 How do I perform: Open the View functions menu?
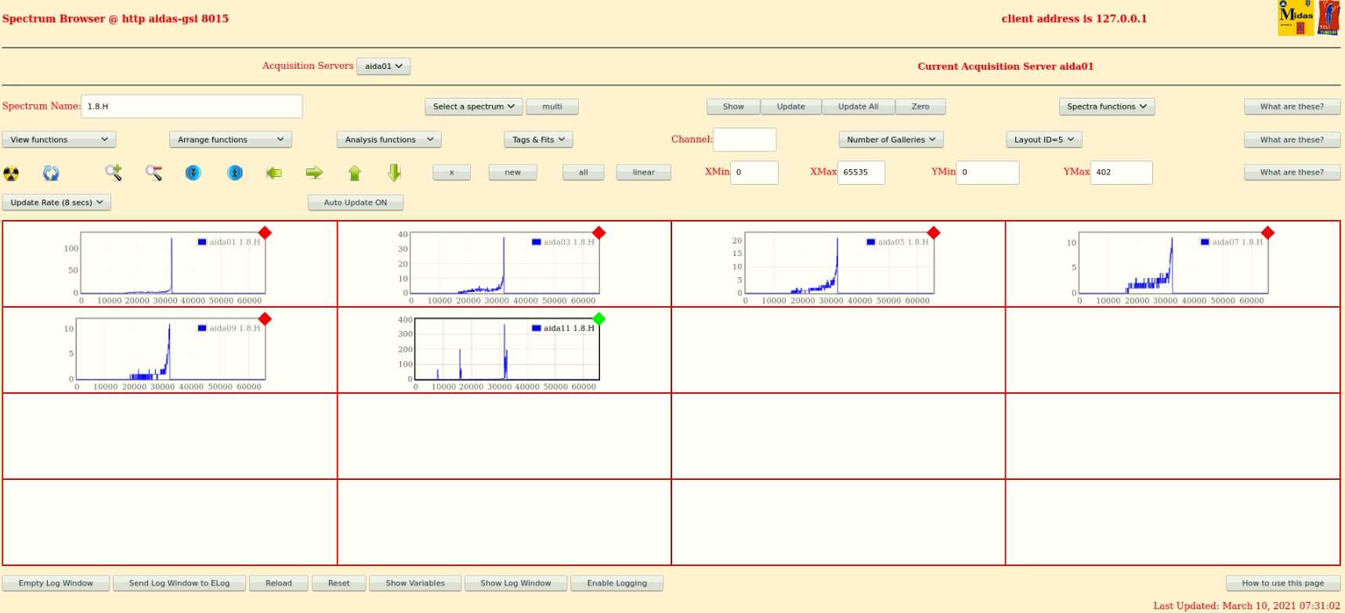(59, 139)
